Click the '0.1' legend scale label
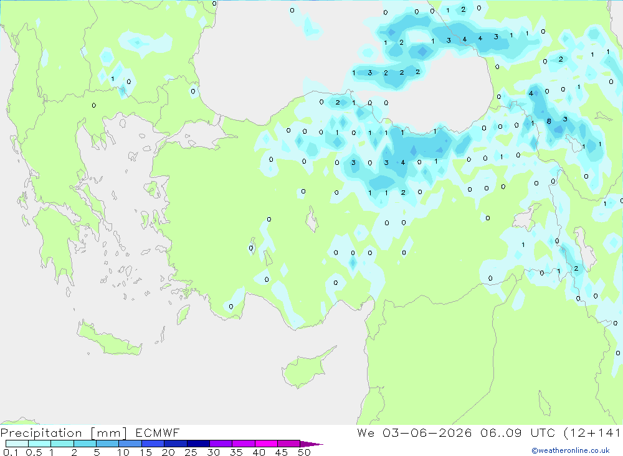This screenshot has width=623, height=456. 11,452
